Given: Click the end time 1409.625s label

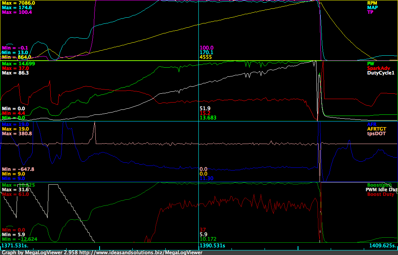Looking at the screenshot, I should [x=383, y=245].
